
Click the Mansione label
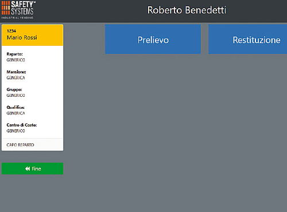(x=16, y=72)
